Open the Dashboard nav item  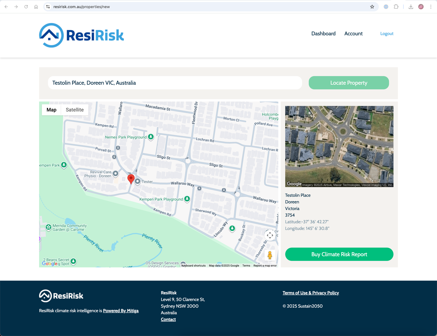(323, 33)
